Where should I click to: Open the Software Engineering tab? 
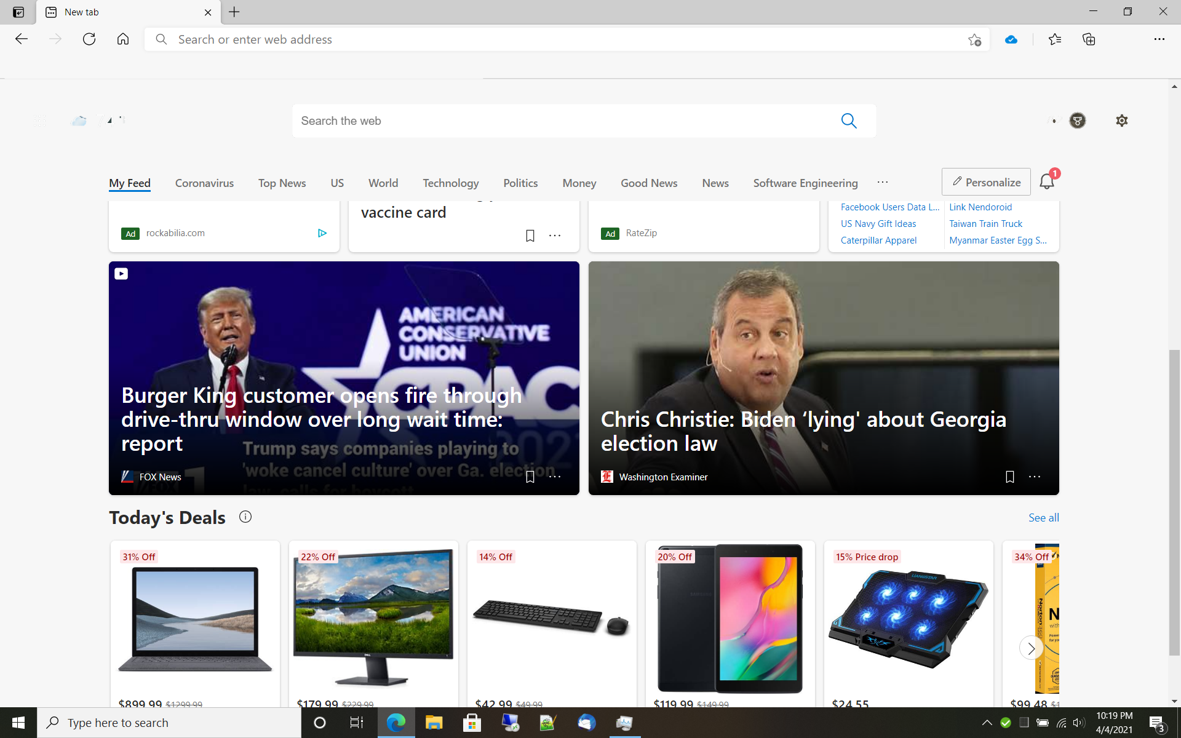point(805,183)
